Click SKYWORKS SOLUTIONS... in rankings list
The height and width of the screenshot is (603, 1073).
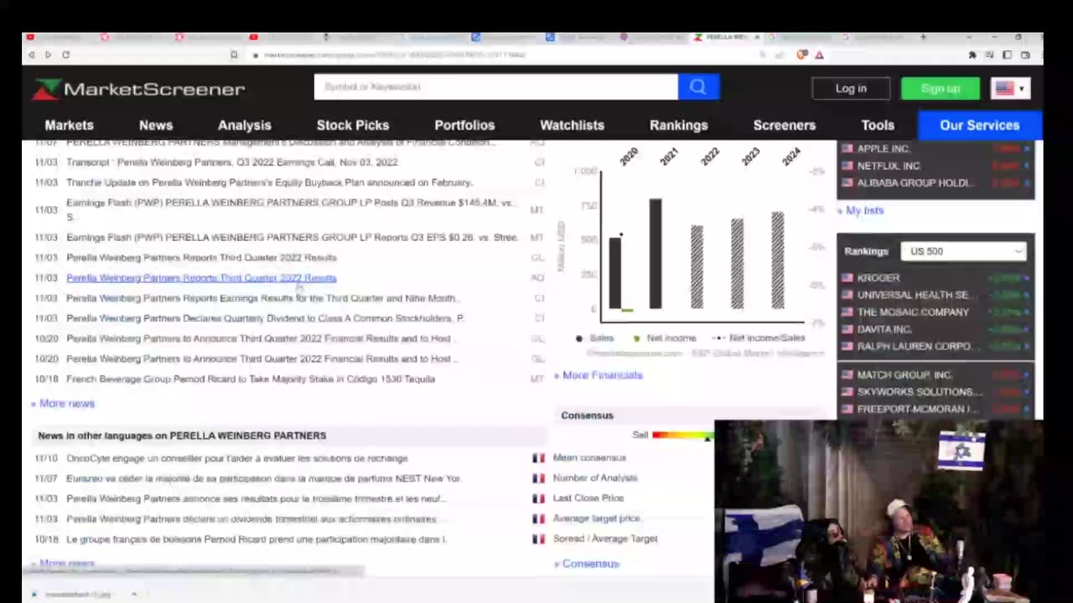920,392
